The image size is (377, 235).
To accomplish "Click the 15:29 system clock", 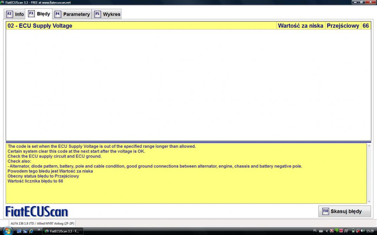I will [x=370, y=231].
